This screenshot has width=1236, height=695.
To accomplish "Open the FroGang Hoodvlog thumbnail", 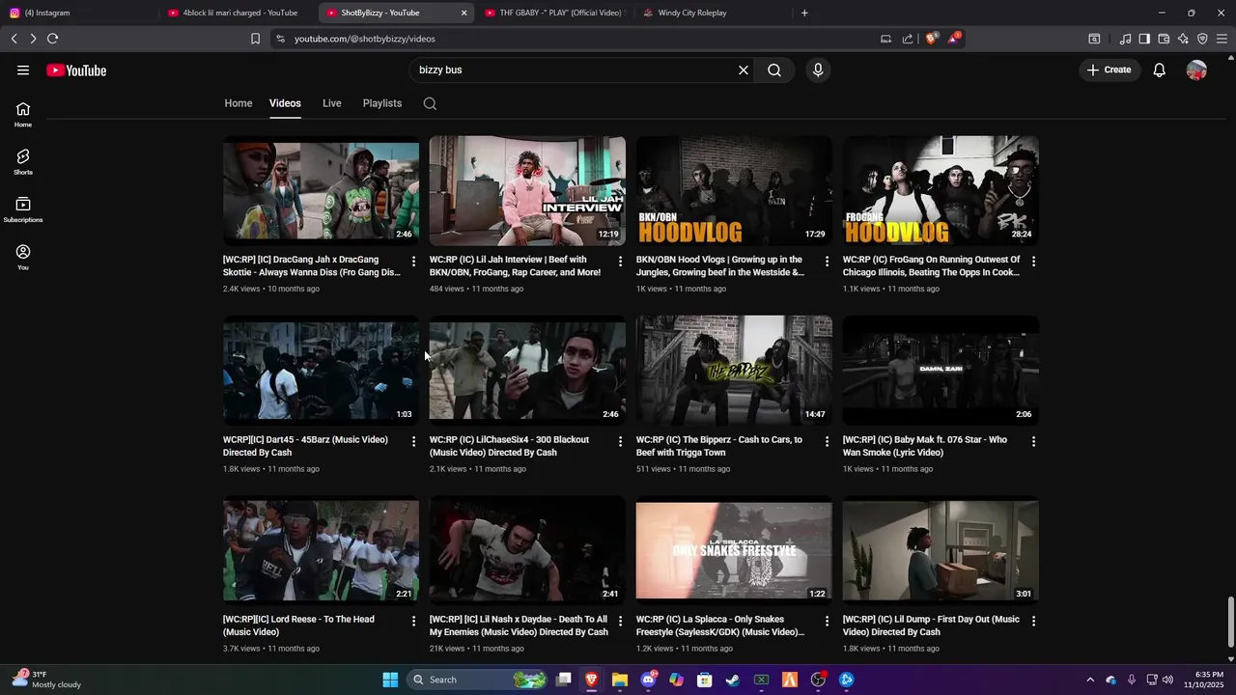I will click(x=941, y=190).
